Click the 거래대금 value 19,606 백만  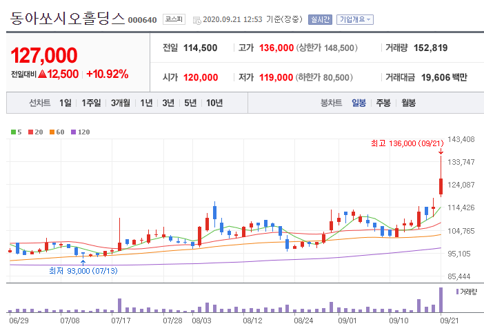pyautogui.click(x=444, y=77)
